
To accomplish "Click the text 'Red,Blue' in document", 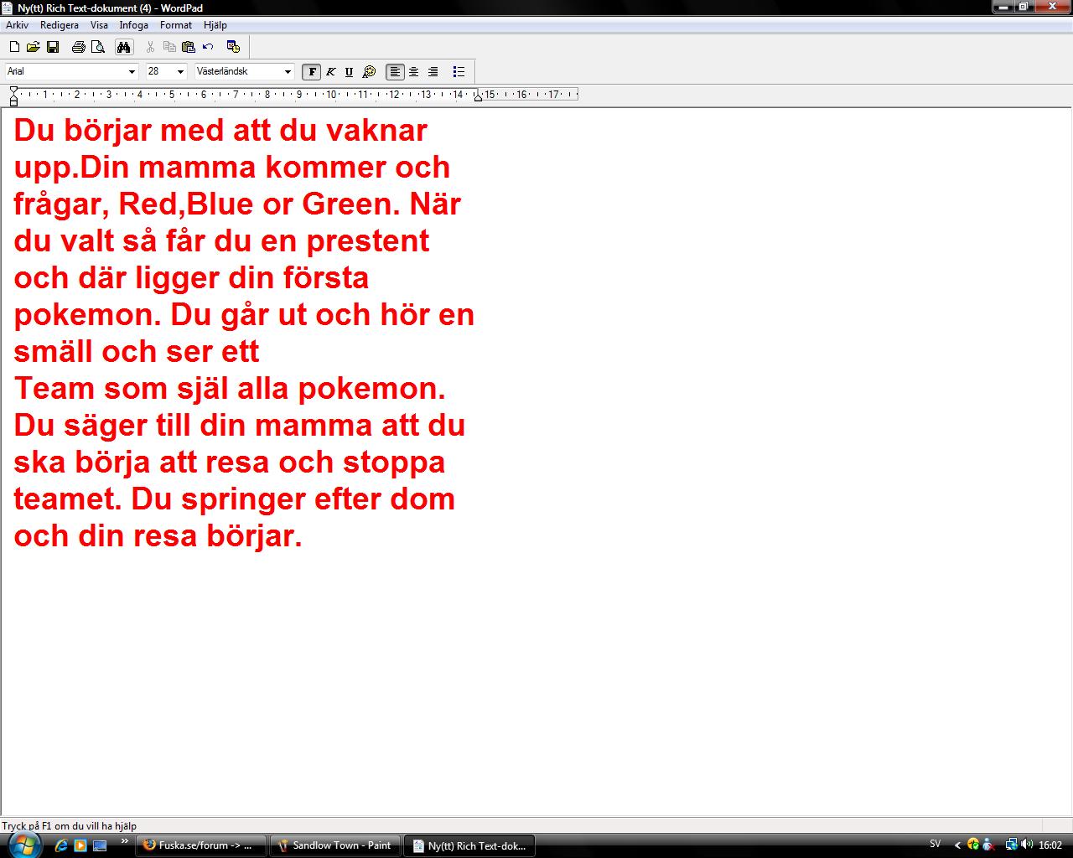I will click(185, 204).
